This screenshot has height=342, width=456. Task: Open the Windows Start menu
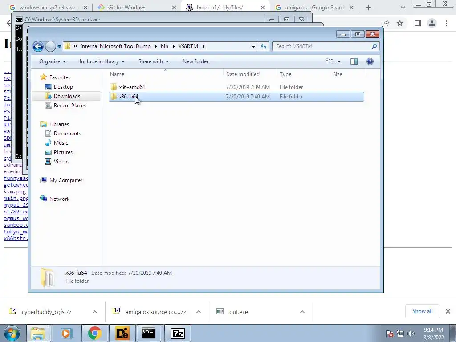pos(12,333)
